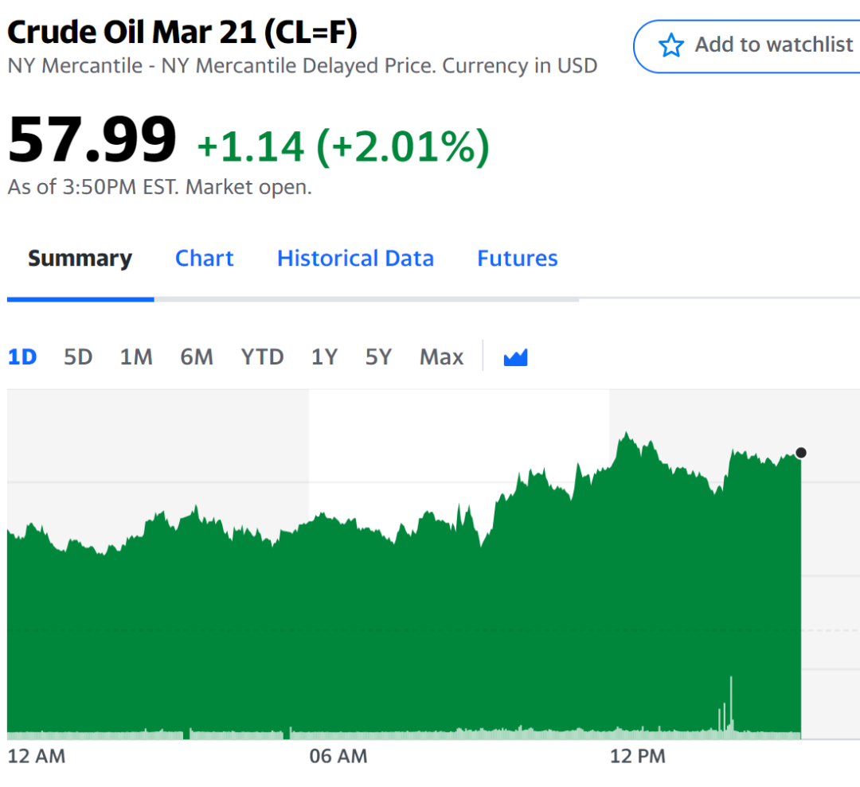View the 5Y price history
860x787 pixels.
[379, 357]
